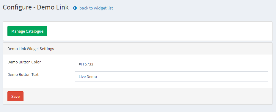Viewport: 276px width, 112px height.
Task: Select the Demo Link Widget Settings panel heading
Action: (x=31, y=49)
